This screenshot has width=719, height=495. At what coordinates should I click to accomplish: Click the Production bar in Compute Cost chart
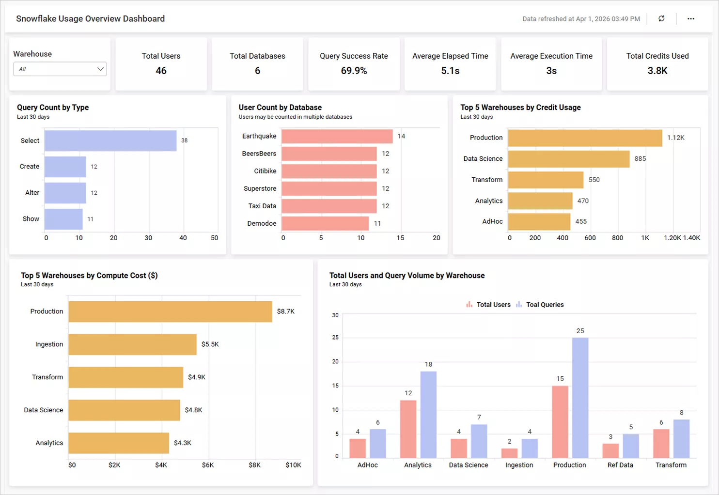(171, 311)
